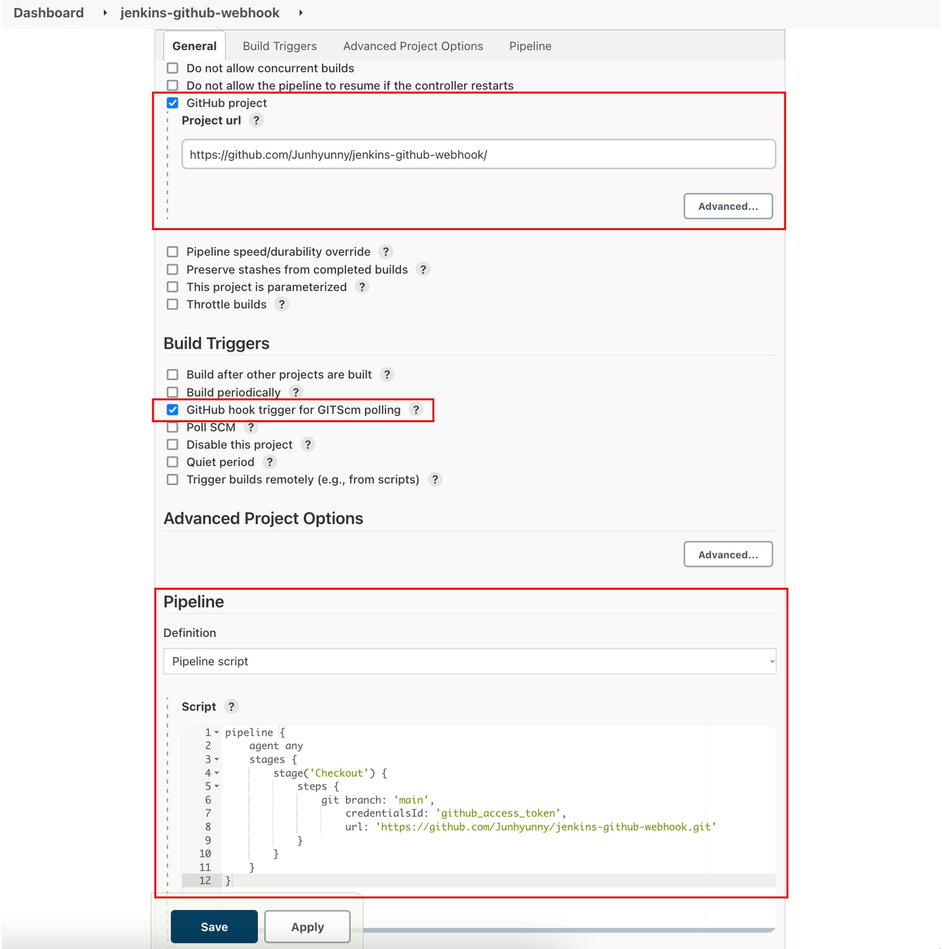This screenshot has width=942, height=949.
Task: Collapse the pipeline block fold arrow line 1
Action: click(x=217, y=732)
